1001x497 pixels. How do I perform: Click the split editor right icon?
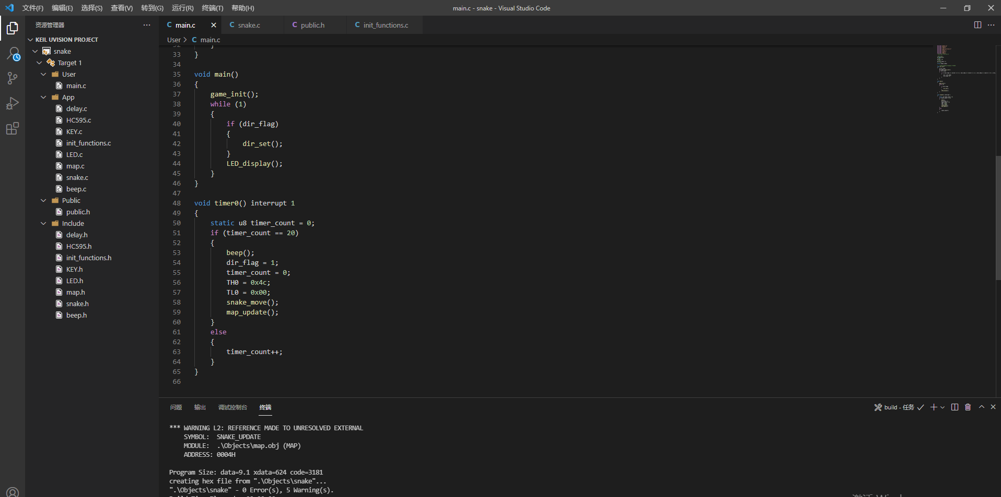977,25
